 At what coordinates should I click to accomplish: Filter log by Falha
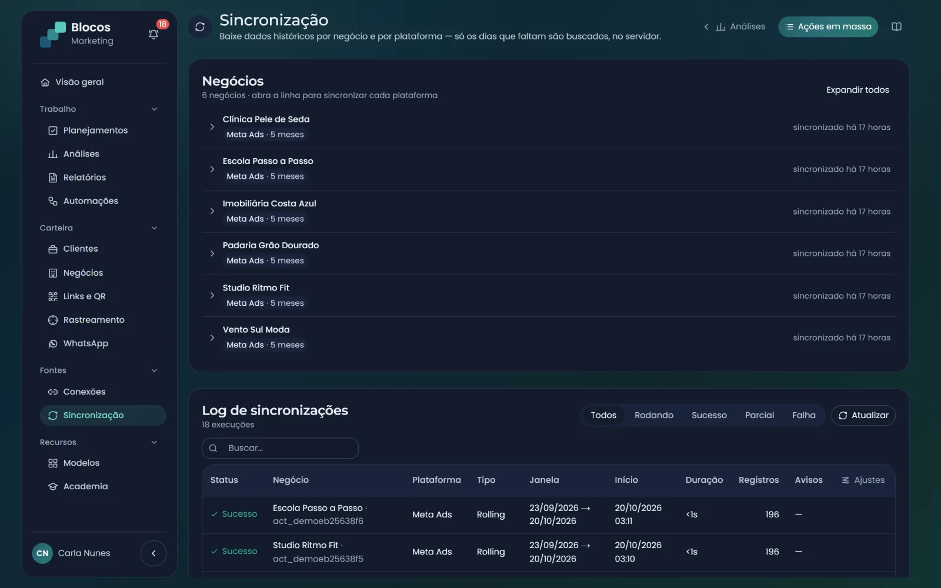[x=804, y=415]
